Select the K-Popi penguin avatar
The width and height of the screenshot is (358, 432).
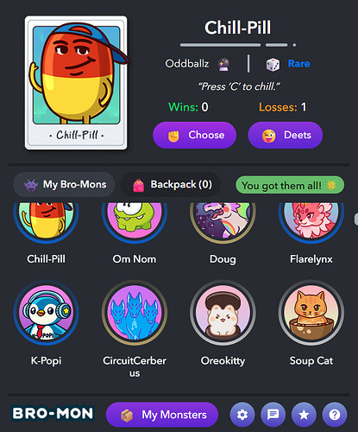(x=46, y=313)
